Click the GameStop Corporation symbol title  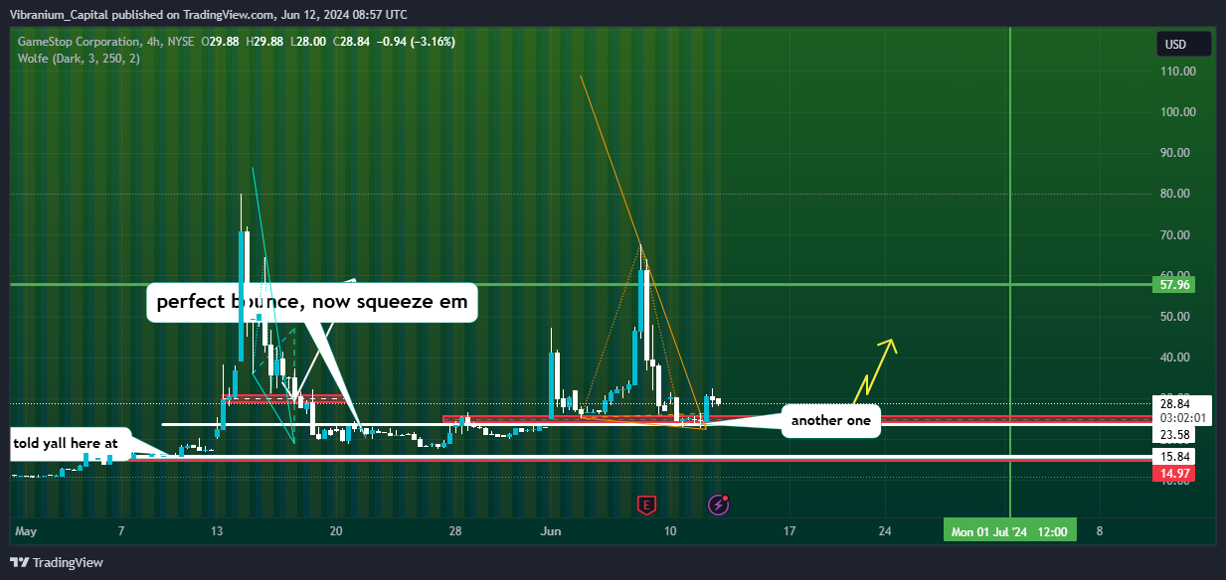coord(80,42)
